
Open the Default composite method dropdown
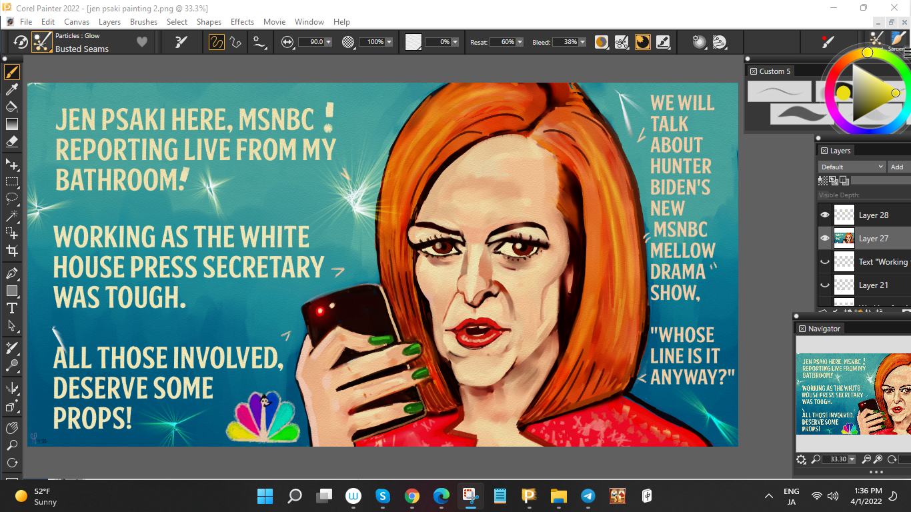pyautogui.click(x=852, y=167)
